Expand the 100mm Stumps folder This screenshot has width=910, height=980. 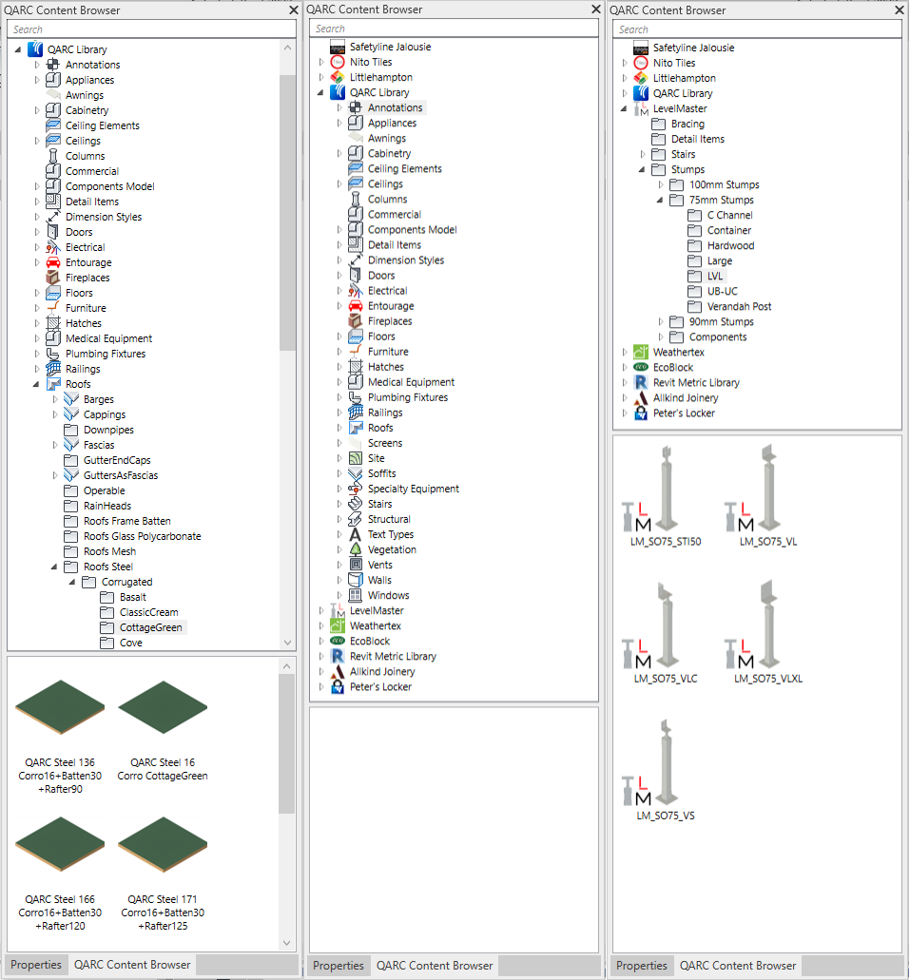(661, 185)
